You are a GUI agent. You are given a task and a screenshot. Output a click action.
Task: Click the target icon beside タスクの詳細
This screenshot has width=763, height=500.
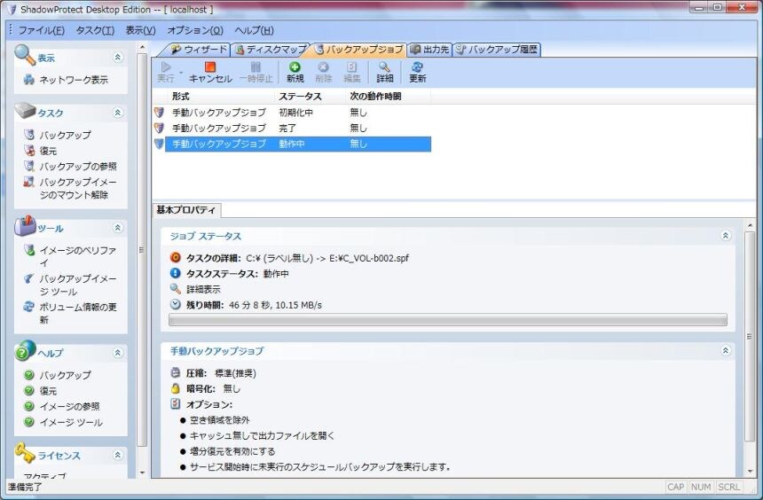(x=175, y=258)
